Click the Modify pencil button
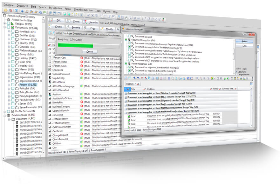 click(107, 29)
